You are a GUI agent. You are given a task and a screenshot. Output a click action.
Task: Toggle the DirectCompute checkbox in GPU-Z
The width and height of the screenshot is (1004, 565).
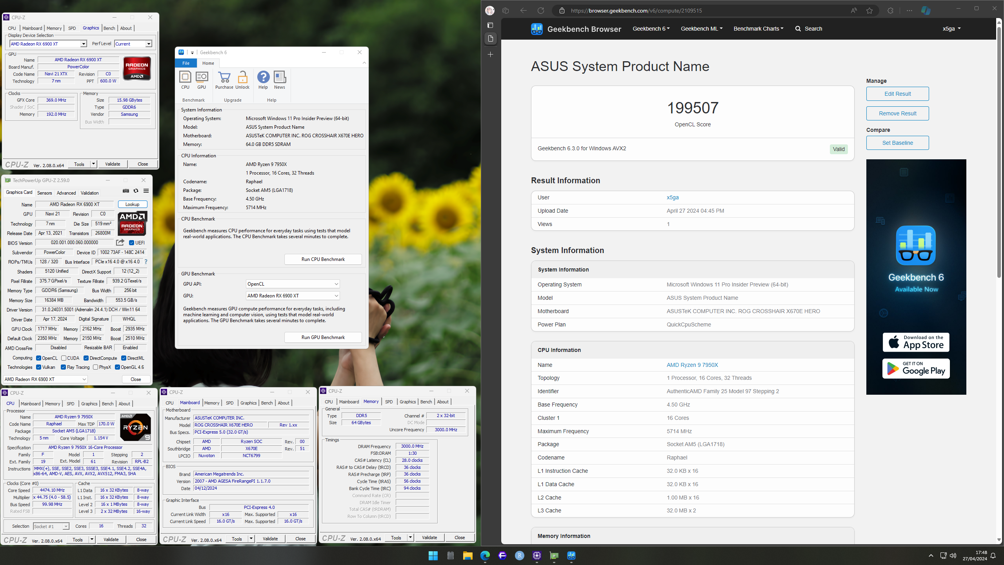86,358
